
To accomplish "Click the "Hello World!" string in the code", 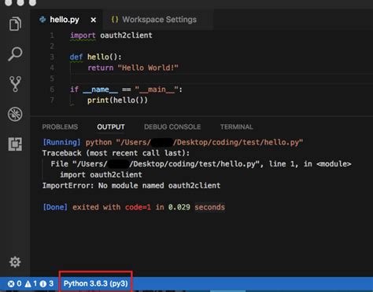I will (148, 68).
